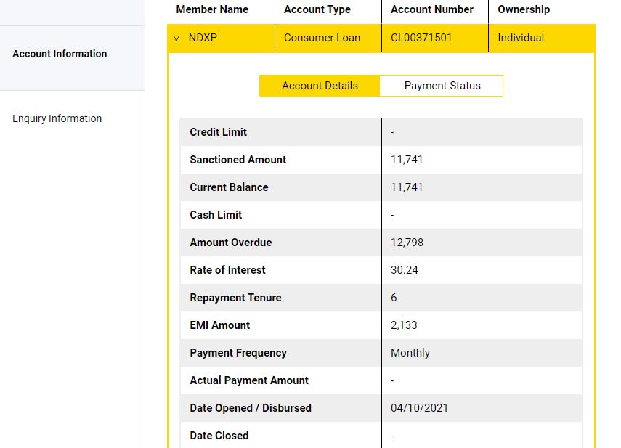Click the Sanctioned Amount label
621x448 pixels.
coord(238,160)
